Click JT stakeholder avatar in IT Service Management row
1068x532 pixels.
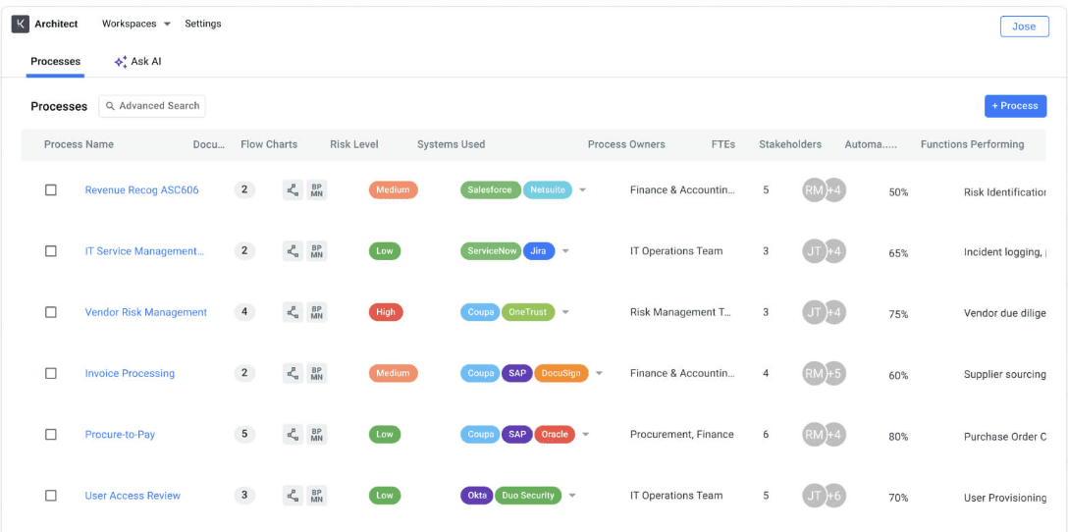point(814,251)
